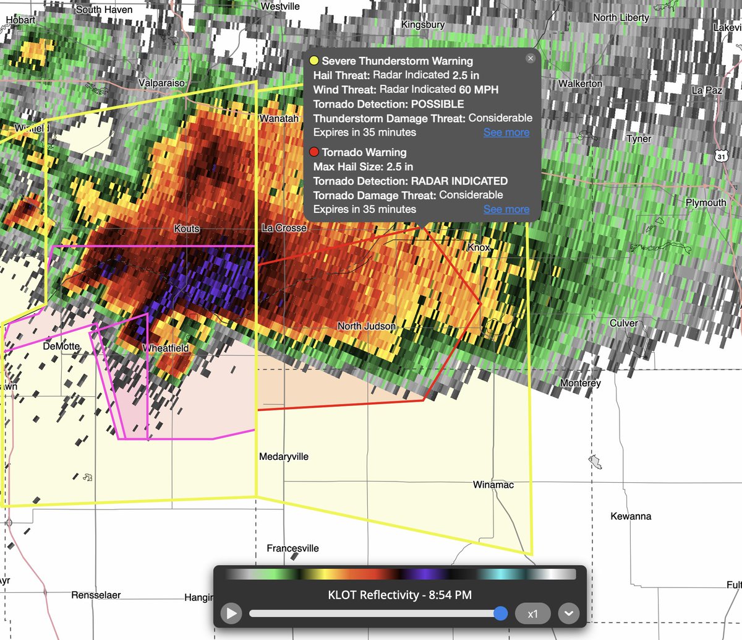Click the South Haven town label
The height and width of the screenshot is (640, 742).
[104, 10]
